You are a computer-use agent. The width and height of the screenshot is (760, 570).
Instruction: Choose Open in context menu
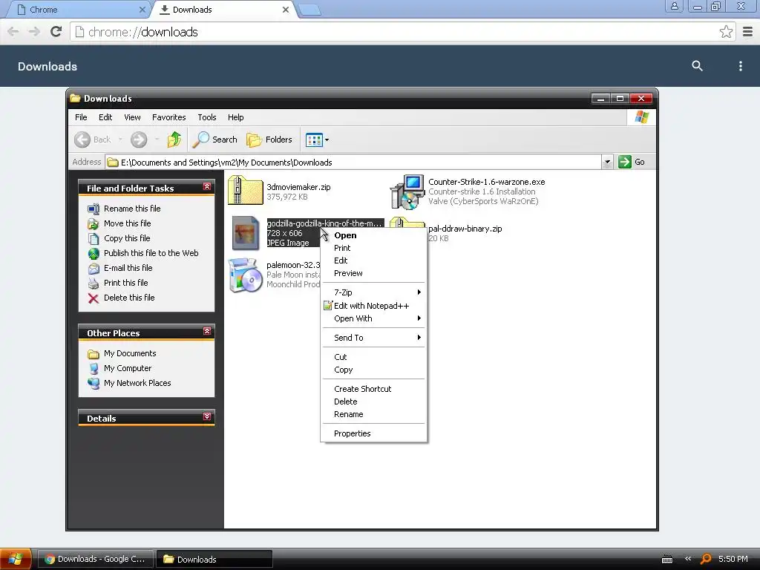point(374,235)
